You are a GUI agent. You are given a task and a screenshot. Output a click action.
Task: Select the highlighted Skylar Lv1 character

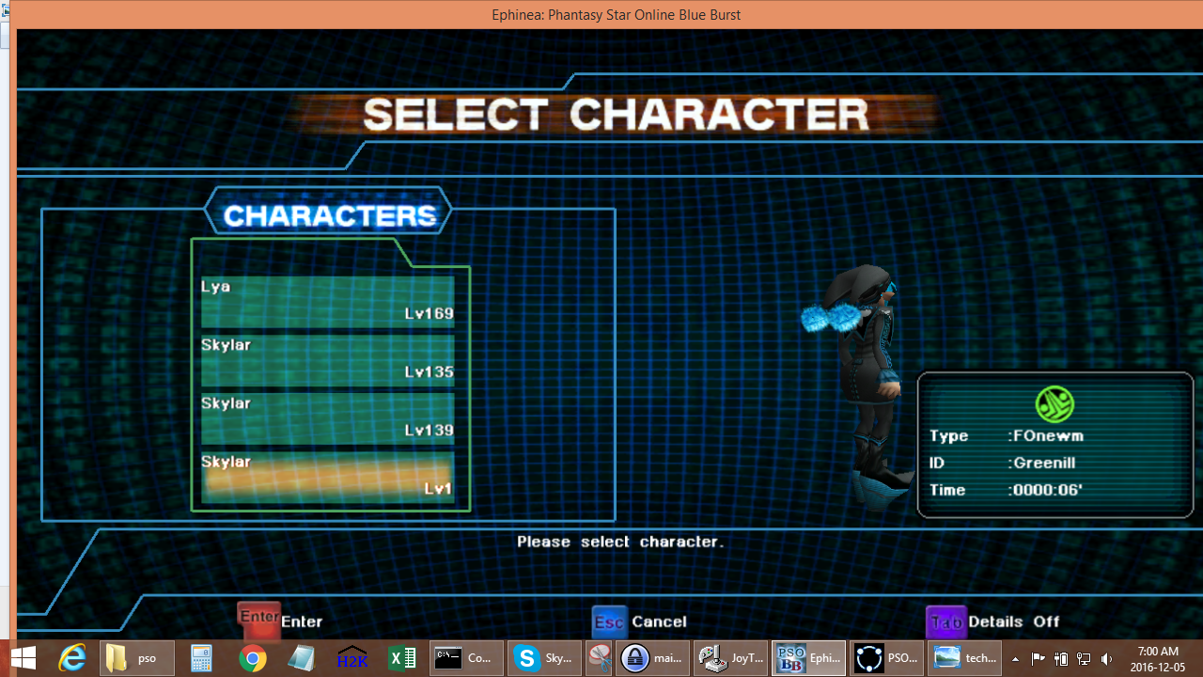327,476
